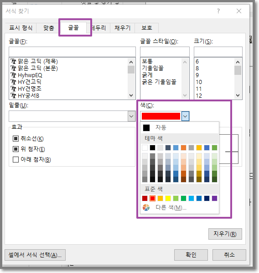Select font size 11
This screenshot has height=273, width=259.
[x=214, y=89]
